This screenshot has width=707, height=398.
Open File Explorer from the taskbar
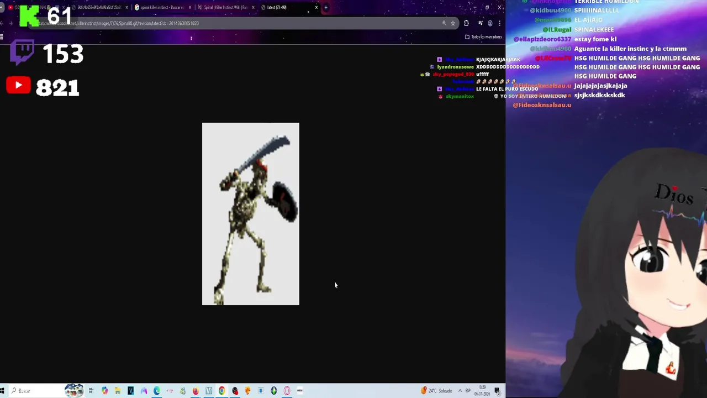pyautogui.click(x=118, y=391)
